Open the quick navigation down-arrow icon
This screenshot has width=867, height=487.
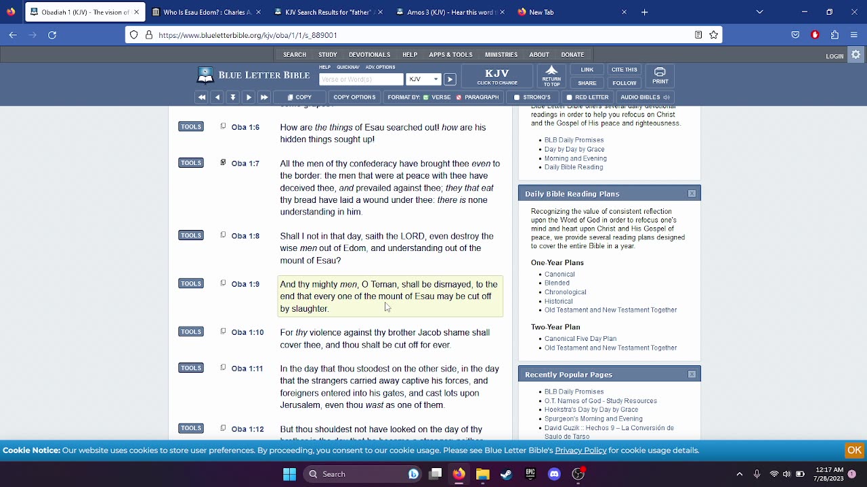[x=232, y=97]
